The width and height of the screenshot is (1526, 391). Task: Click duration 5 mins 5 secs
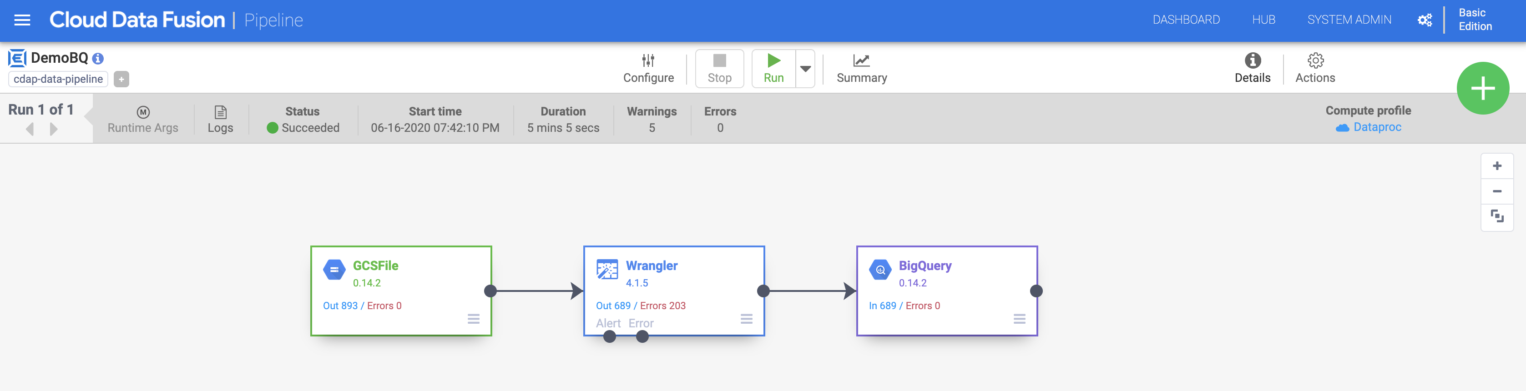click(x=563, y=128)
